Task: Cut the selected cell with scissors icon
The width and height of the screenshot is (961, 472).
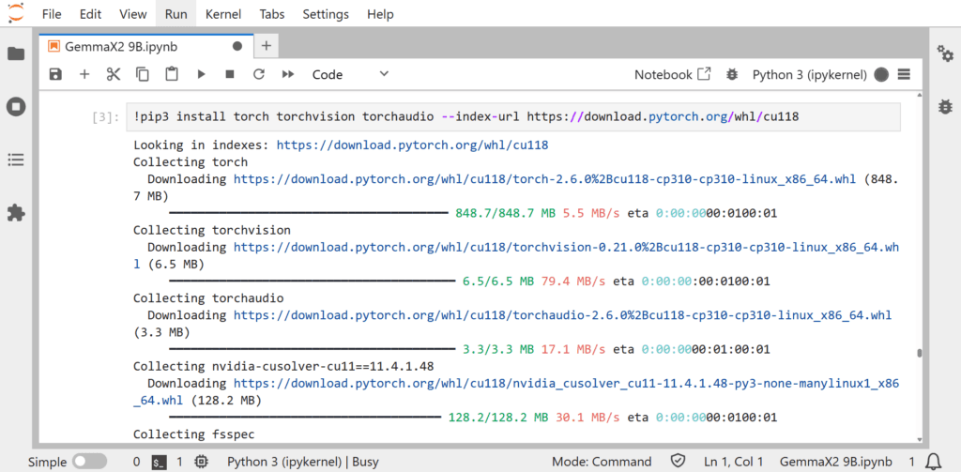Action: (x=114, y=74)
